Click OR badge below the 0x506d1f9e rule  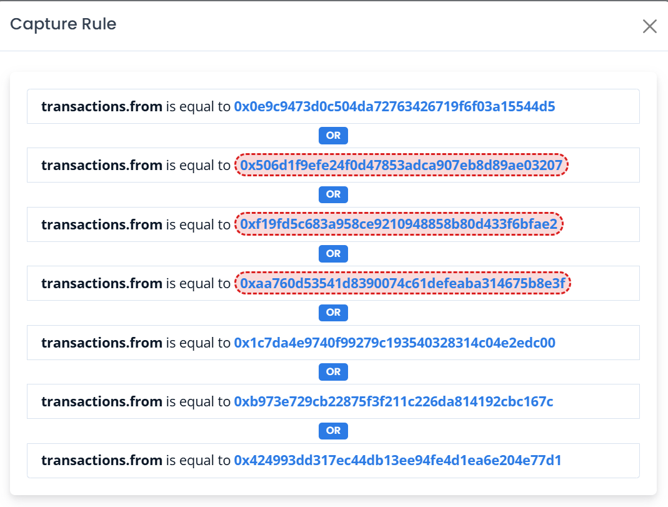pos(333,194)
